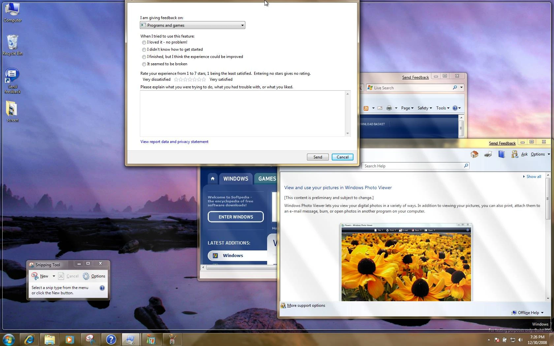This screenshot has height=346, width=554.
Task: Show hidden tray icons arrow
Action: [489, 340]
